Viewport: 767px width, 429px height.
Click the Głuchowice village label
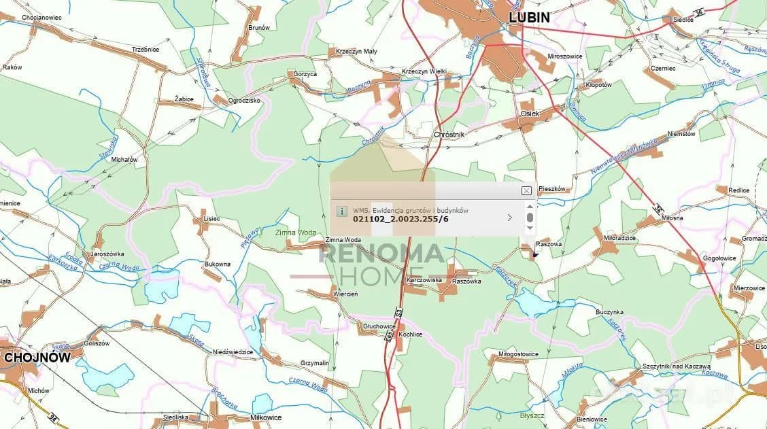(x=379, y=326)
